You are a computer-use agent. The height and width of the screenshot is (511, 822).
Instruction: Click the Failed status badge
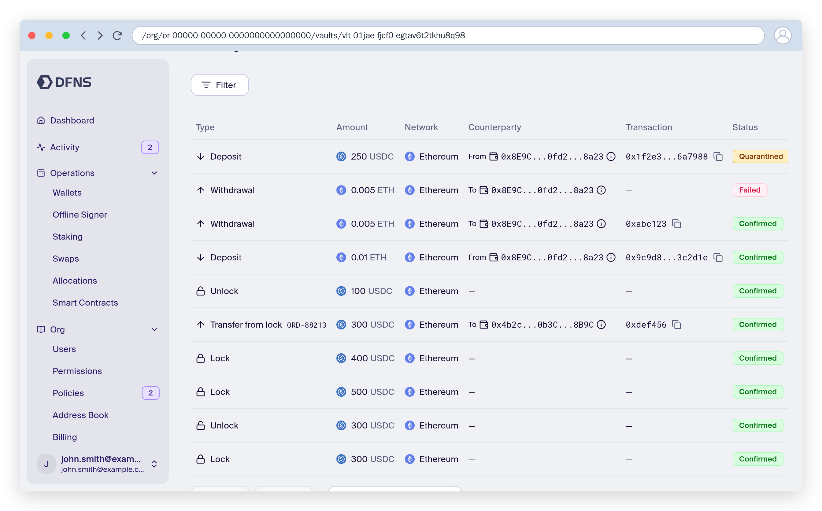coord(750,190)
